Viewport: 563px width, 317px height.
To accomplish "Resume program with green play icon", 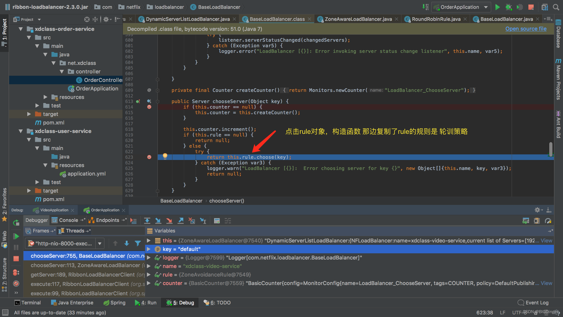I will tap(16, 236).
